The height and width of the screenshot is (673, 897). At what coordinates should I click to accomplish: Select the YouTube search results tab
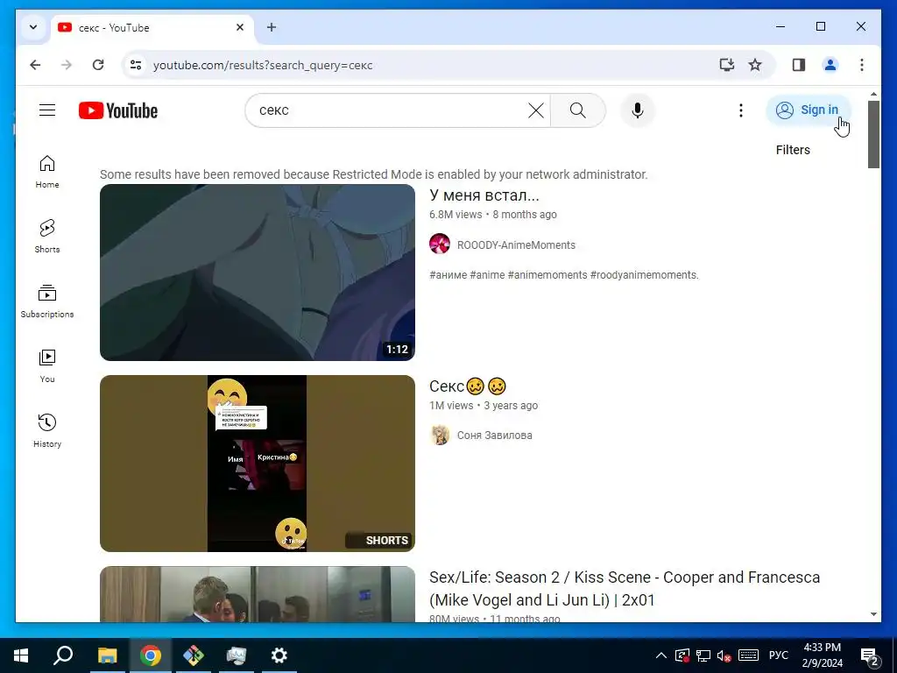pos(152,27)
